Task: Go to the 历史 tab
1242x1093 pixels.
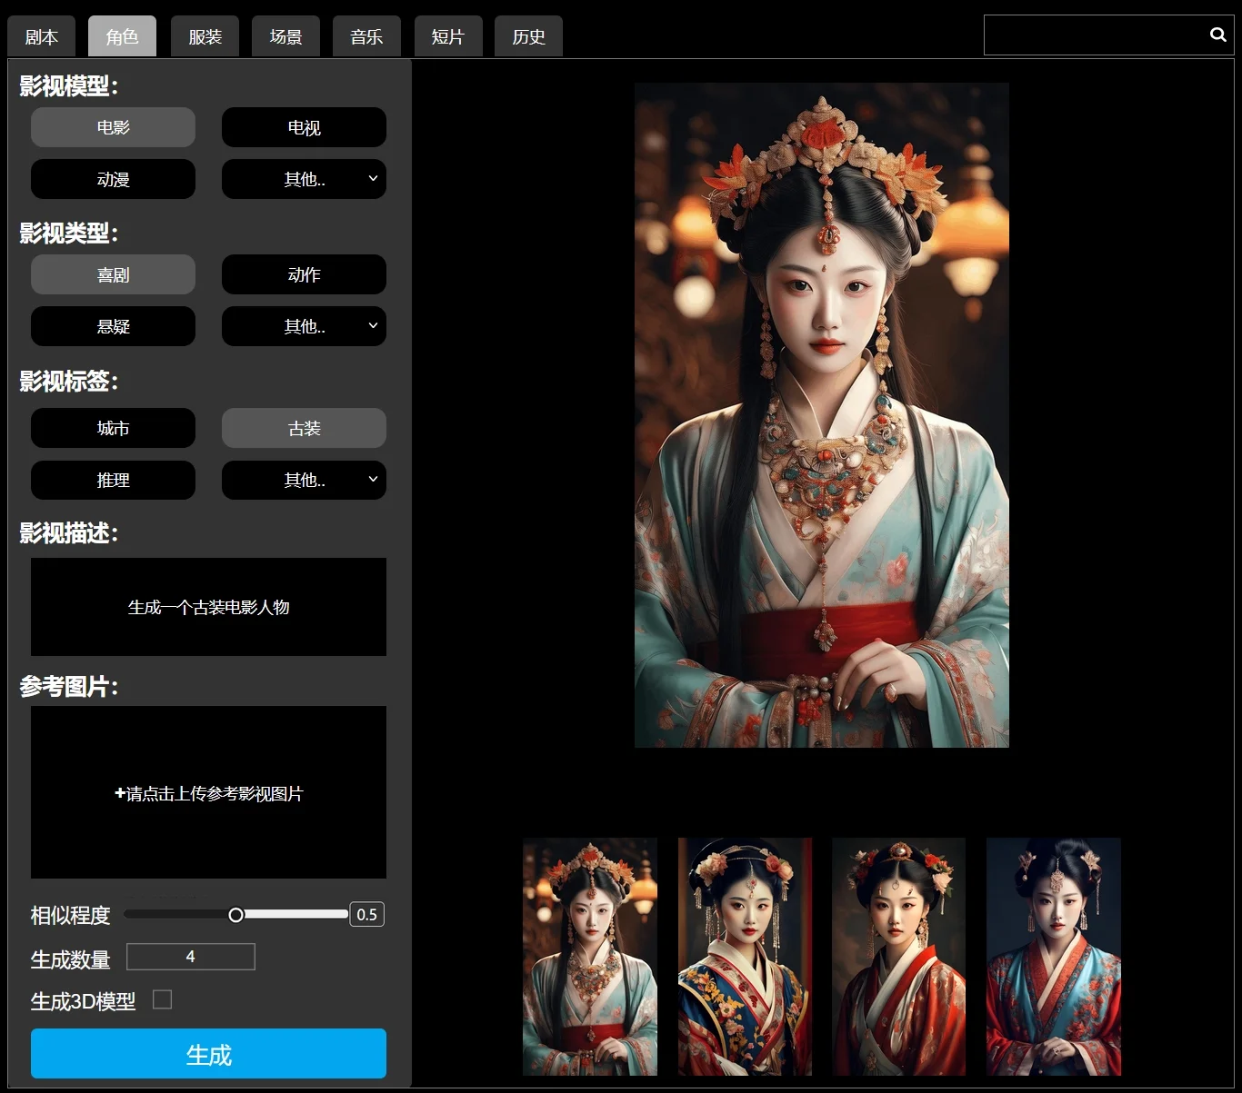Action: pos(528,36)
